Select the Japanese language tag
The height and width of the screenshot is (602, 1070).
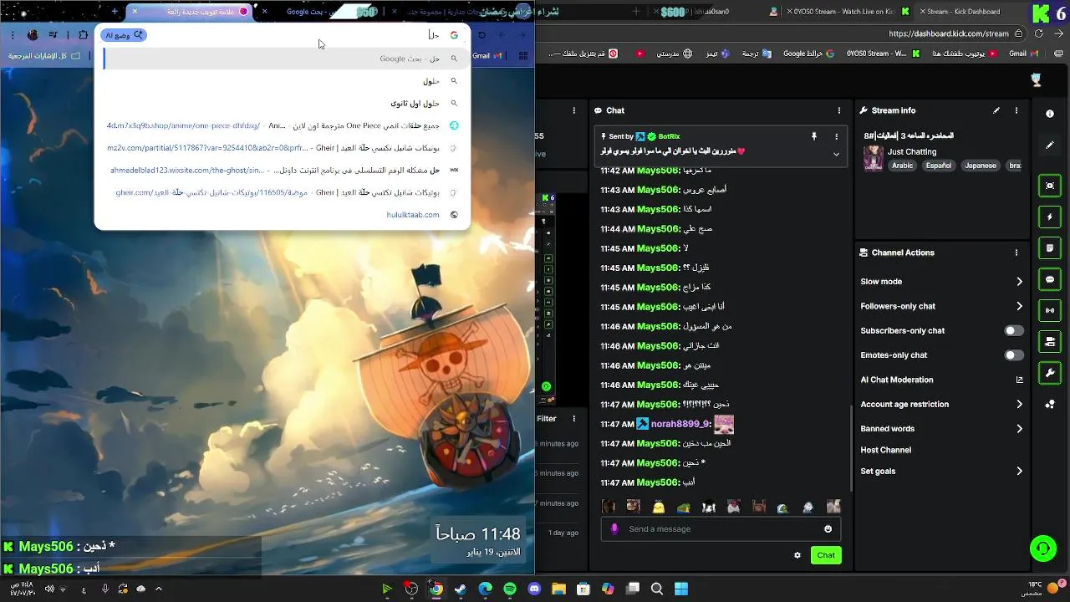(x=981, y=166)
